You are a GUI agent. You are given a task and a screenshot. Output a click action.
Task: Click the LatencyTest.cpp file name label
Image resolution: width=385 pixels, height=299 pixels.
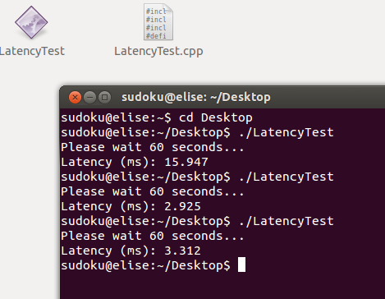(x=158, y=52)
